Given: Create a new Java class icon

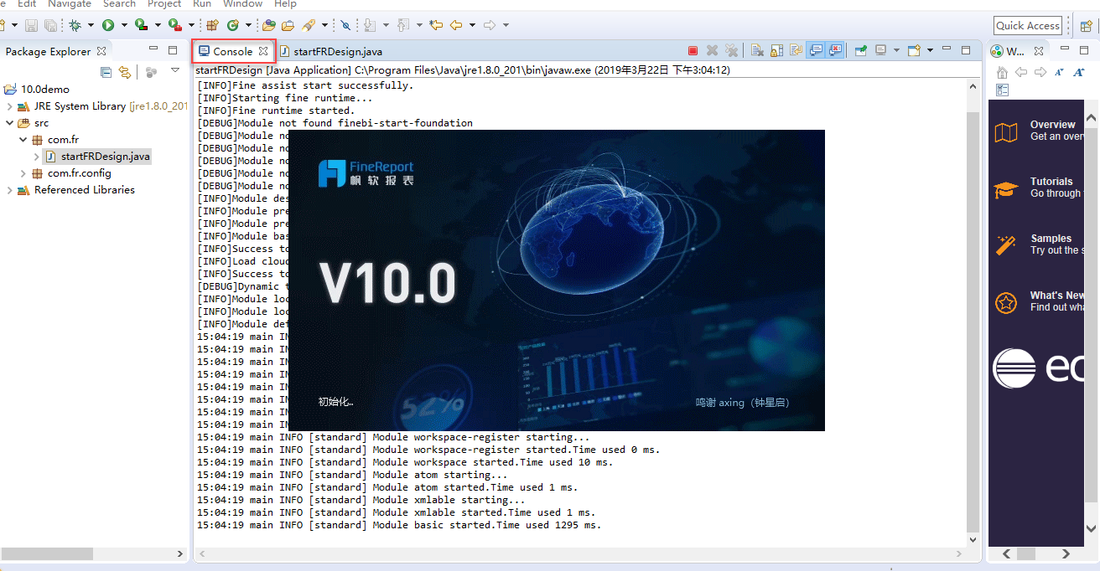Looking at the screenshot, I should 232,25.
